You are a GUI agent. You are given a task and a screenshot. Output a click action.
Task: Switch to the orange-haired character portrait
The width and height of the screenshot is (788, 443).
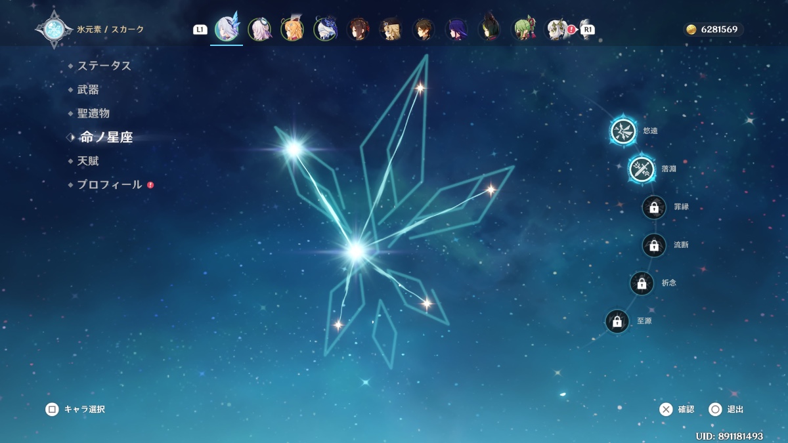(292, 30)
